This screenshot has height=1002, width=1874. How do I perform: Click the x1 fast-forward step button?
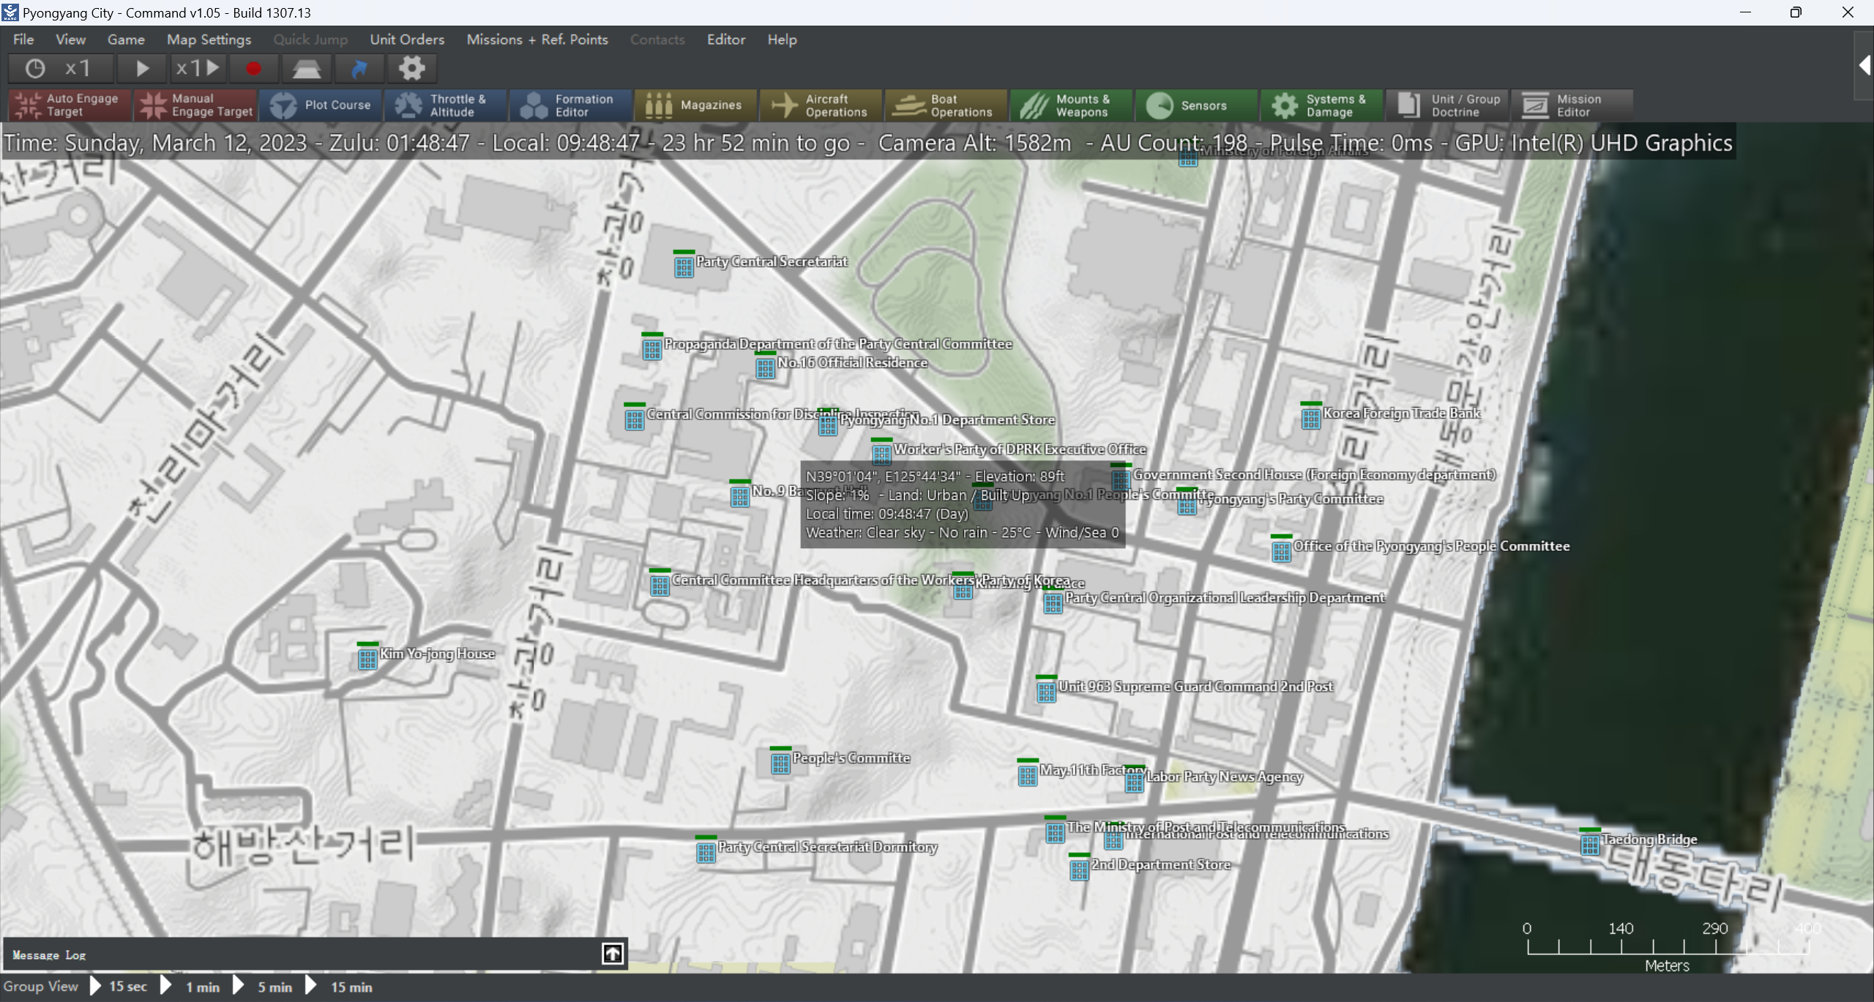click(198, 69)
